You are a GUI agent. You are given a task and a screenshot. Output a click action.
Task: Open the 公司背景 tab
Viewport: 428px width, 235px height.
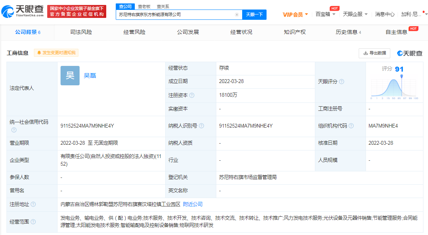[x=27, y=32]
